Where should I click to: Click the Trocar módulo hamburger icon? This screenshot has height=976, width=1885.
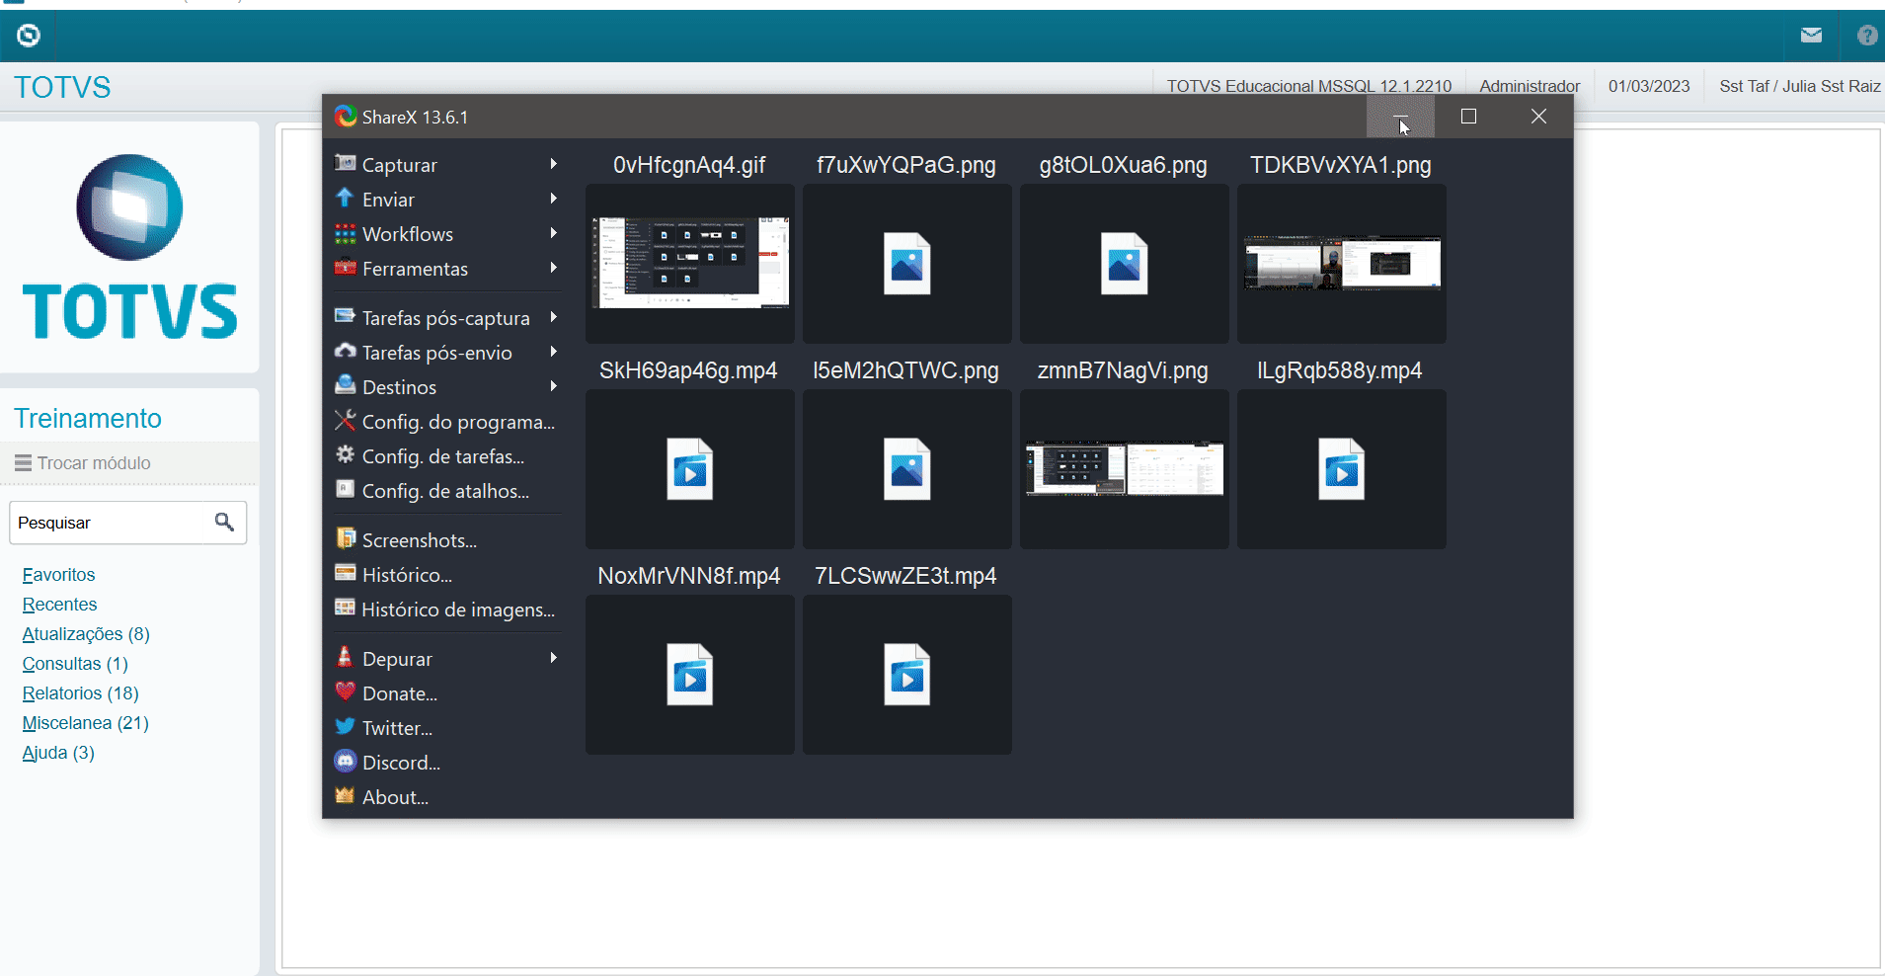[23, 462]
